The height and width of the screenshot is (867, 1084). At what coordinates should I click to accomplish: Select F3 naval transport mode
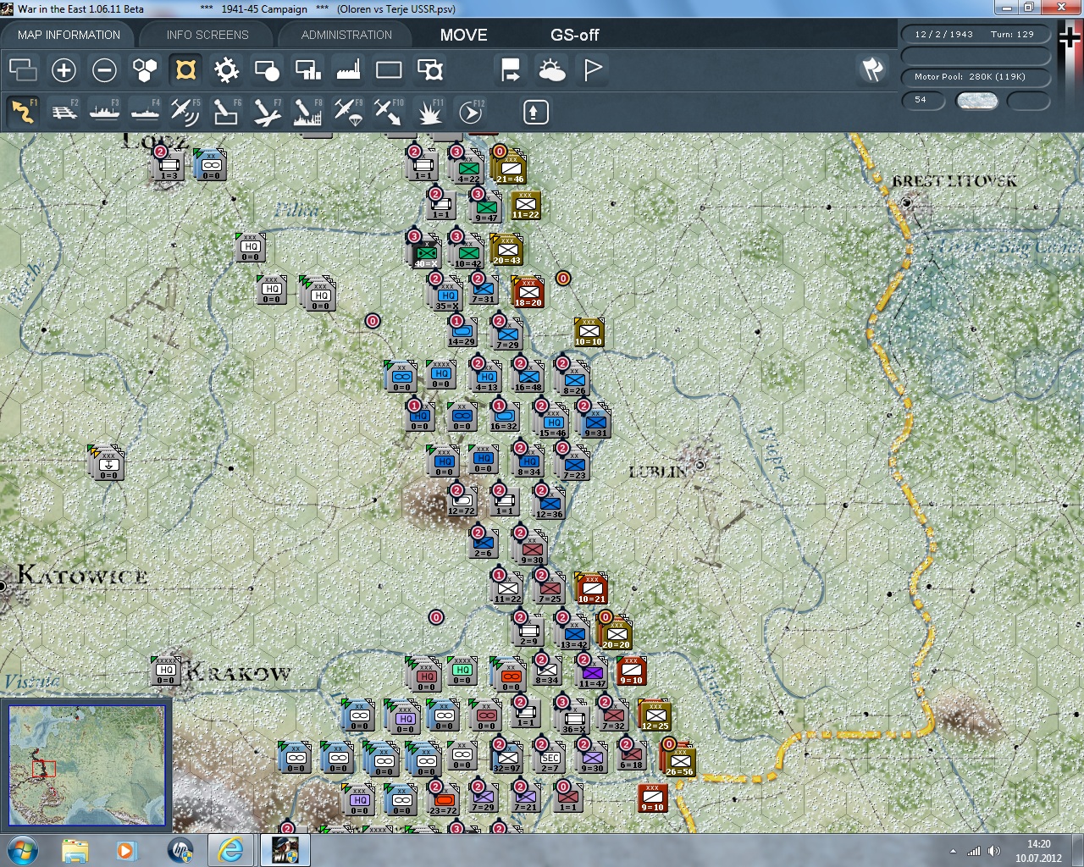point(104,112)
